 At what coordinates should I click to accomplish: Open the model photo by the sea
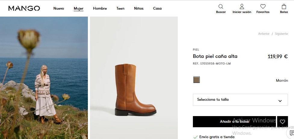point(44,78)
